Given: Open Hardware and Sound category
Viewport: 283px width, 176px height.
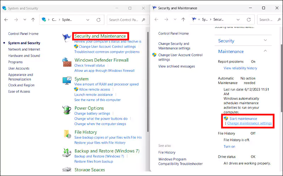Looking at the screenshot, I should (24, 56).
